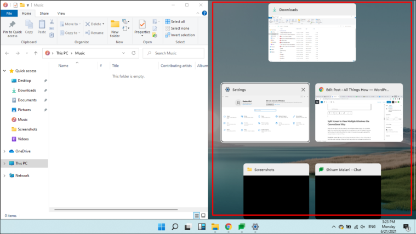Click Pin to Quick access icon

pos(12,25)
